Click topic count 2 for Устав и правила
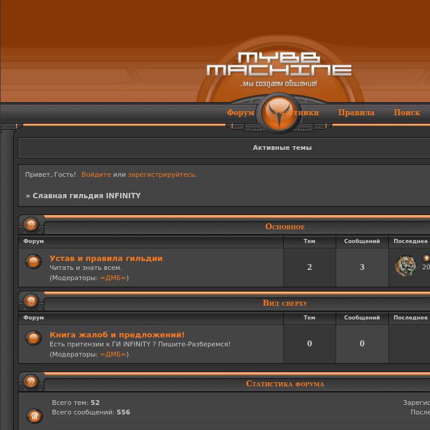This screenshot has height=430, width=430. (309, 267)
